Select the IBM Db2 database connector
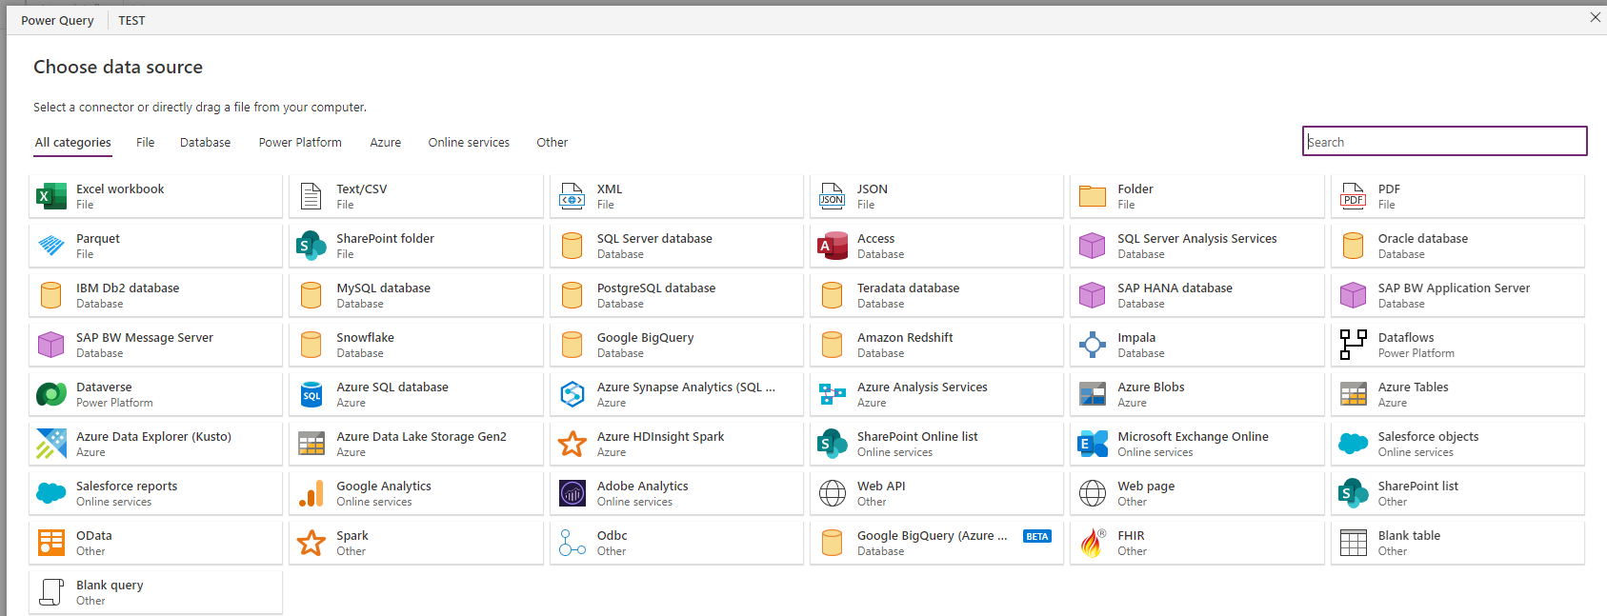This screenshot has width=1607, height=616. [155, 295]
